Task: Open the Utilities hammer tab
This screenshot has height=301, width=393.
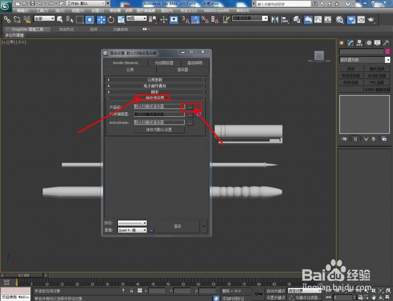Action: coord(386,43)
